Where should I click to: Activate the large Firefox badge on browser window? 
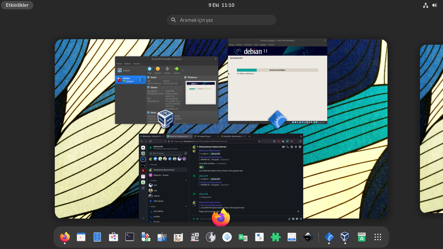coord(221,218)
